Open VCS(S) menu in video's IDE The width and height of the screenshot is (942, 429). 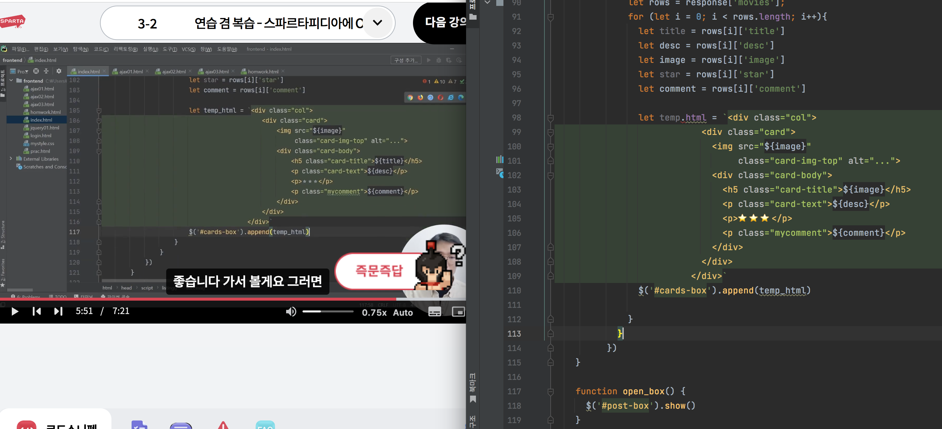point(188,49)
